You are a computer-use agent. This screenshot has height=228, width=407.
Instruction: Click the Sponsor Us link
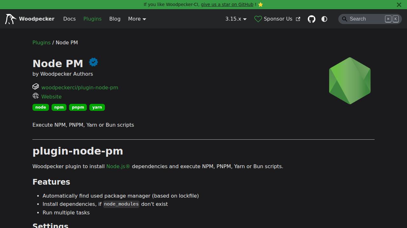click(277, 19)
